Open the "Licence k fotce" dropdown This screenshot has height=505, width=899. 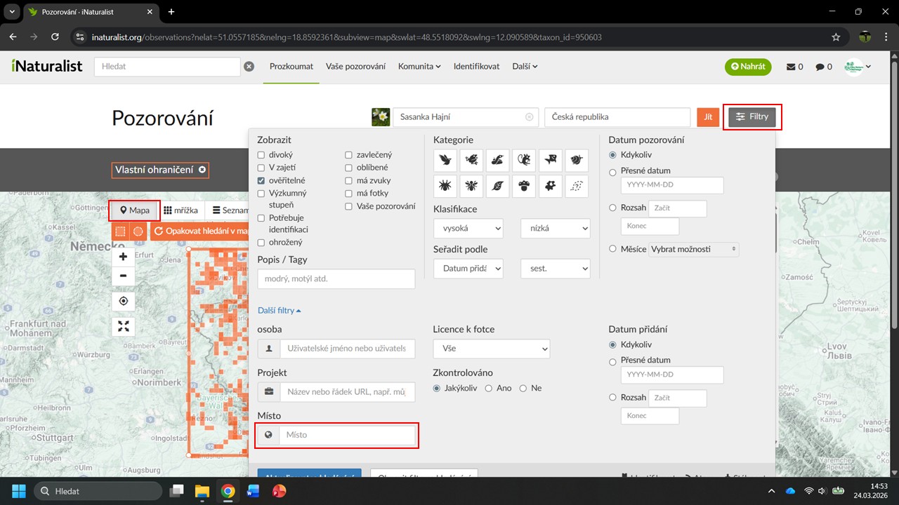491,349
